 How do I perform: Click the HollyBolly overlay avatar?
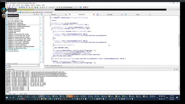[x=4, y=10]
